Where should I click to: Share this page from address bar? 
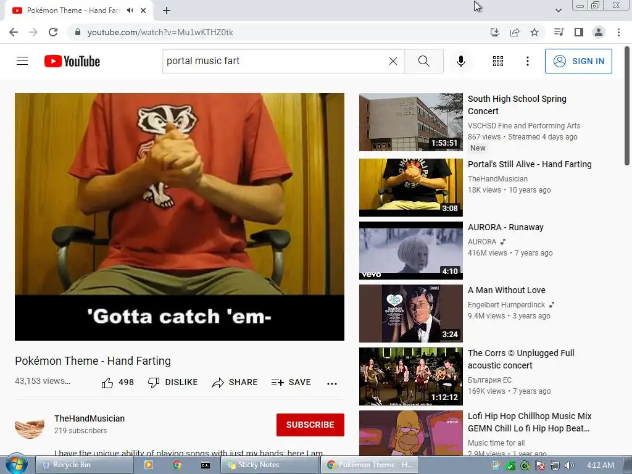point(515,32)
